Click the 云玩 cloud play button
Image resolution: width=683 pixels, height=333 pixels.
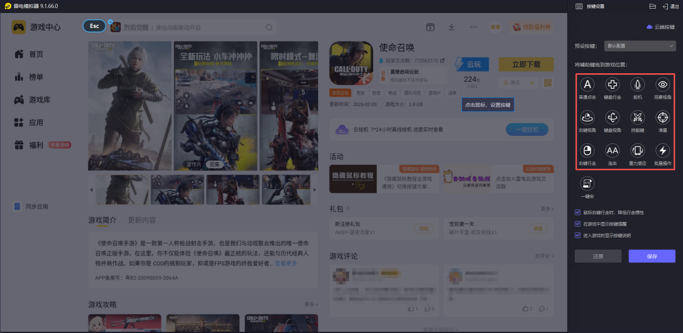click(472, 64)
